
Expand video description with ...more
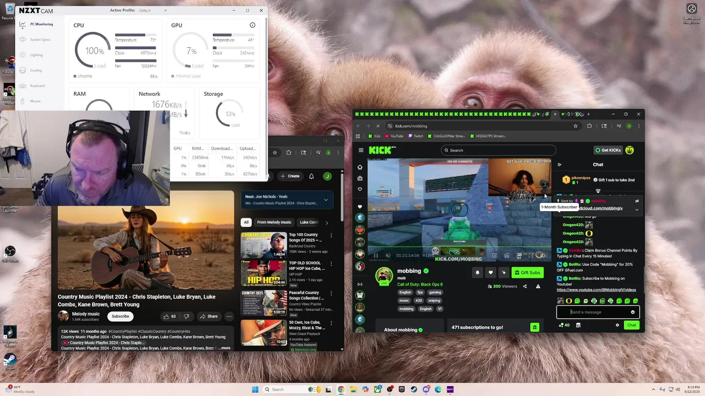(224, 348)
